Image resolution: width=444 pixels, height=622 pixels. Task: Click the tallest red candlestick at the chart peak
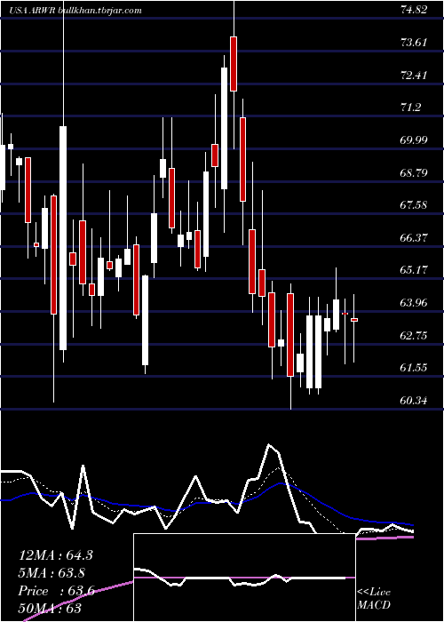pyautogui.click(x=234, y=64)
